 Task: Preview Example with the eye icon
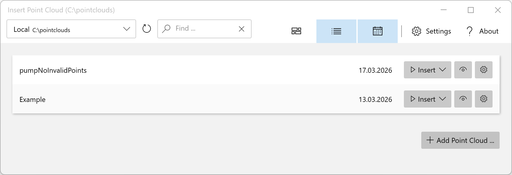463,99
